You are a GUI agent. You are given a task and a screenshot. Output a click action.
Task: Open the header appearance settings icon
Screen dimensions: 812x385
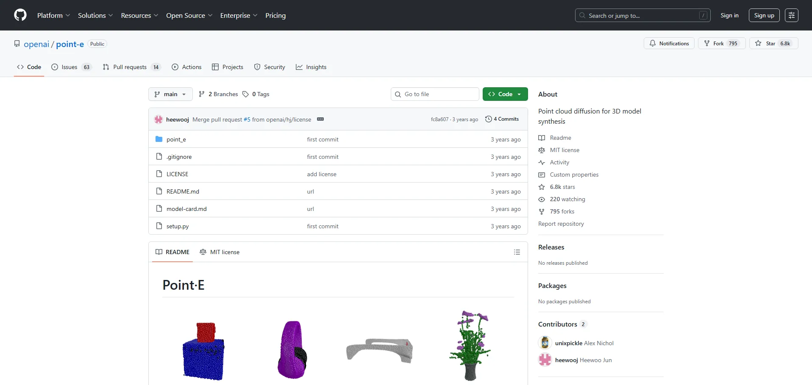[x=791, y=15]
